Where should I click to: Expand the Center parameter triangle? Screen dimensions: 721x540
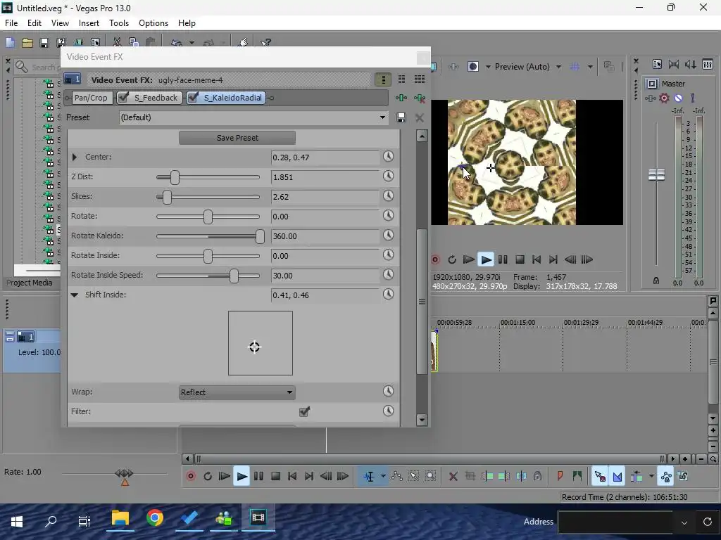75,157
